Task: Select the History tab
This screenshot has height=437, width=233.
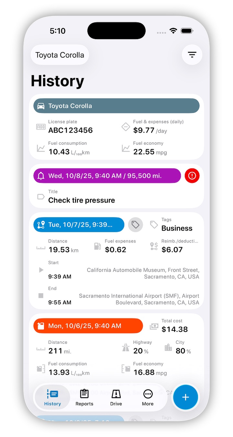Action: (52, 397)
